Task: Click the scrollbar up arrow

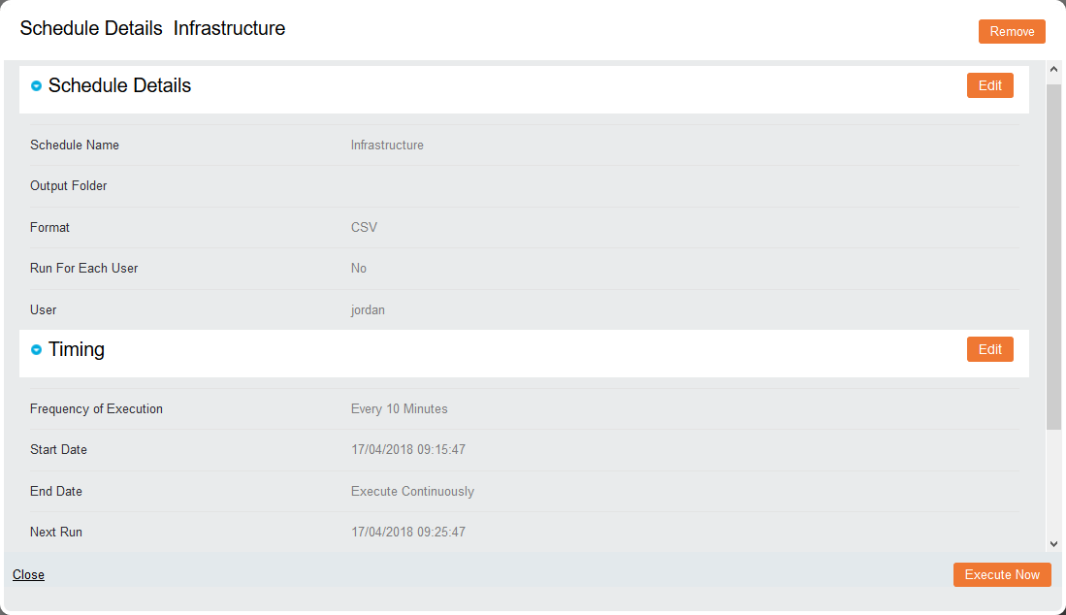Action: [1053, 69]
